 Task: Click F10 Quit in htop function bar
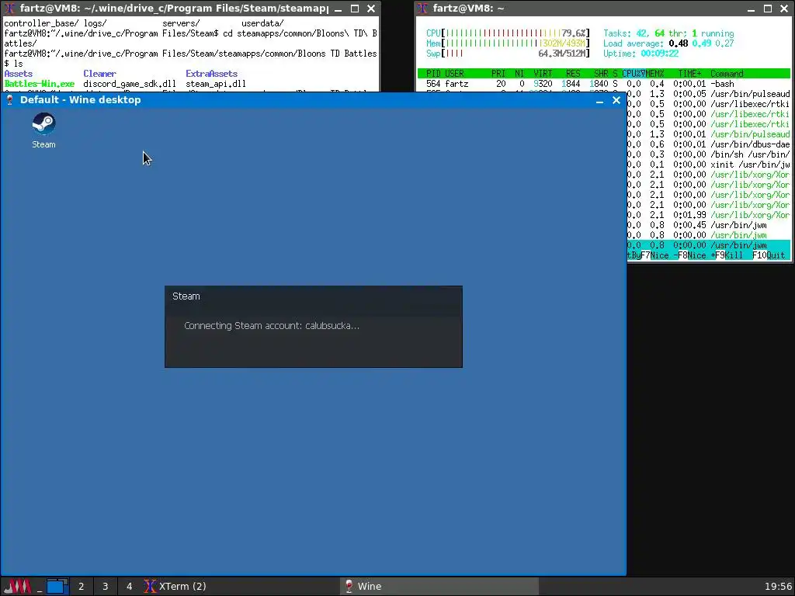[769, 255]
